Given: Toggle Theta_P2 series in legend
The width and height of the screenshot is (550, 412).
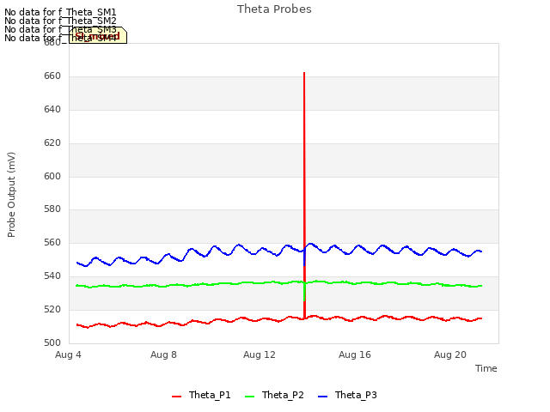Looking at the screenshot, I should [274, 395].
